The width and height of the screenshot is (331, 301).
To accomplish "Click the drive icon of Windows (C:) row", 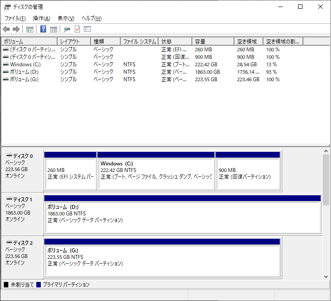I will (x=6, y=64).
